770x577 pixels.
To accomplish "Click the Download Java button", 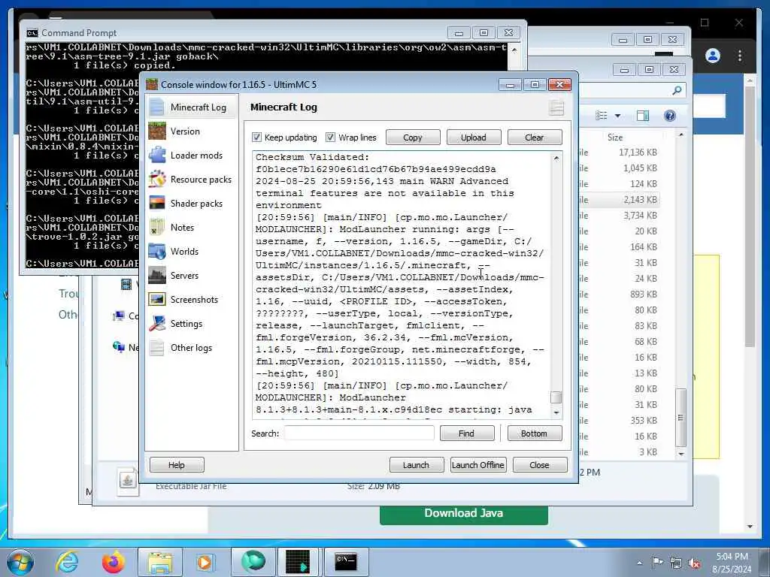I will tap(463, 513).
